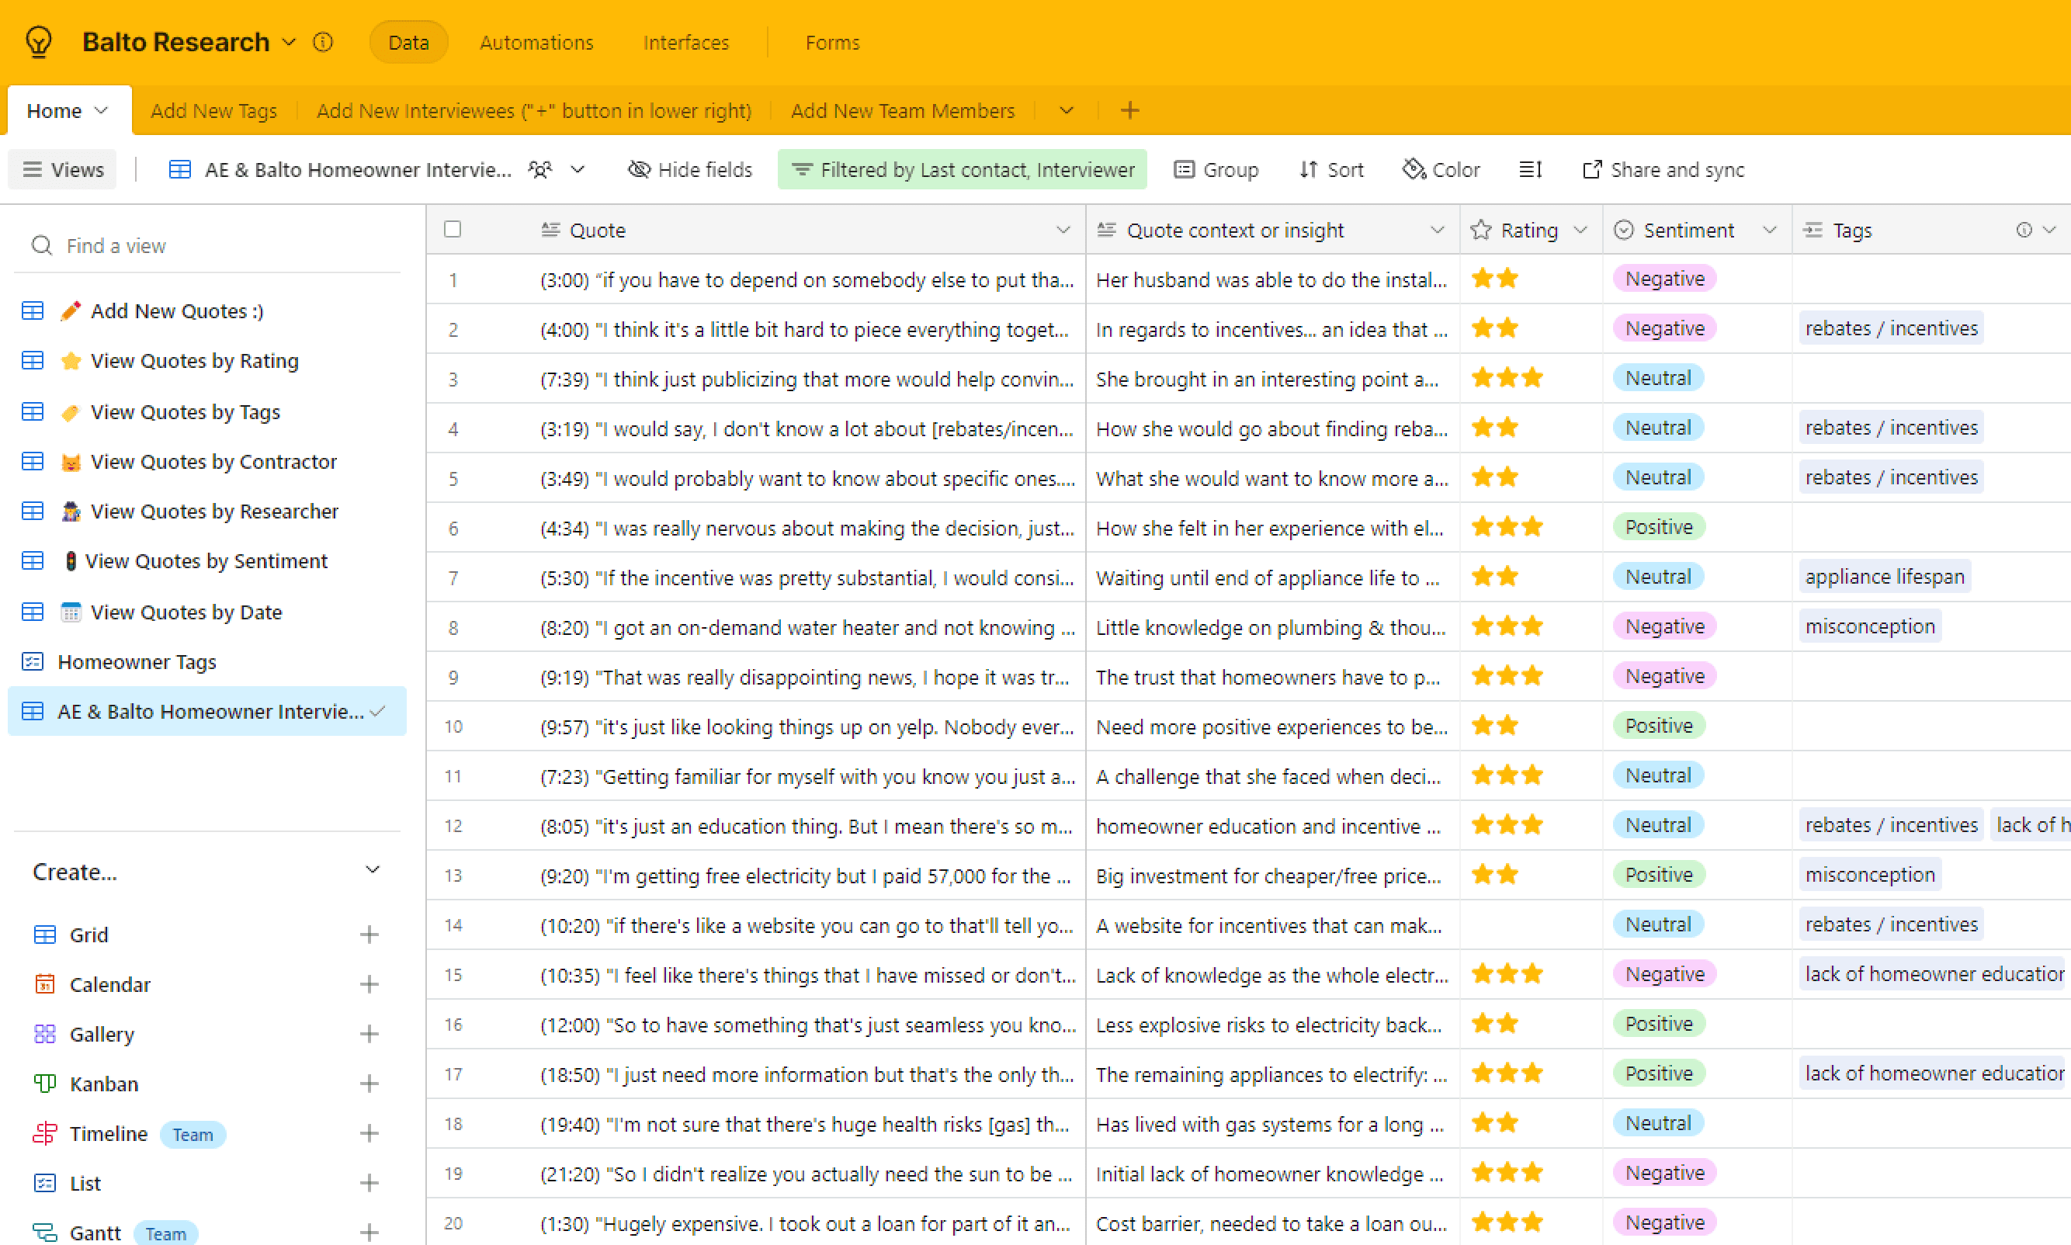Add a Calendar view with plus icon
The width and height of the screenshot is (2071, 1245).
point(369,984)
